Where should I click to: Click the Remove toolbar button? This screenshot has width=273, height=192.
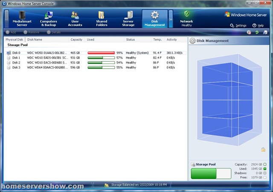(31, 32)
